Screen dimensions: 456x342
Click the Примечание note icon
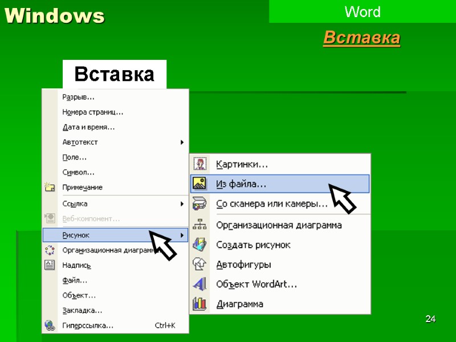click(50, 187)
